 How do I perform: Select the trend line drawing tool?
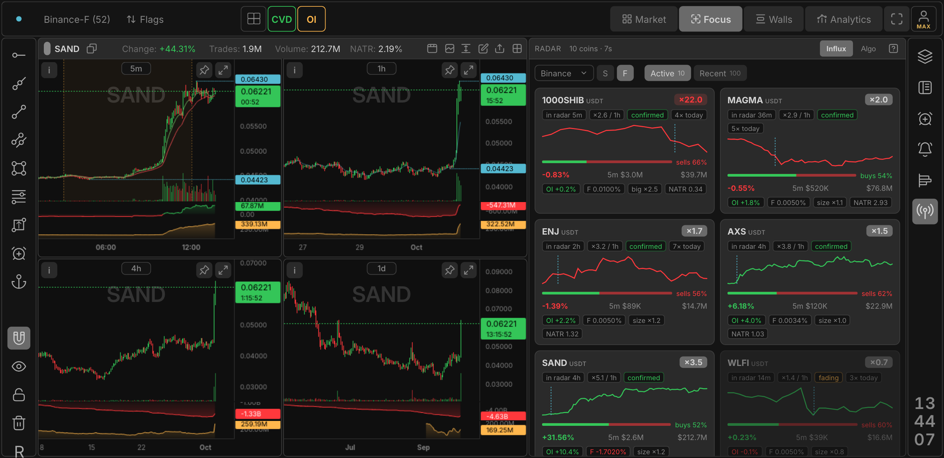19,112
